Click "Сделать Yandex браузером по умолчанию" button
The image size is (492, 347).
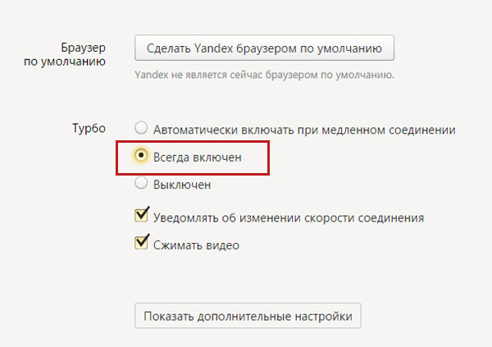265,48
